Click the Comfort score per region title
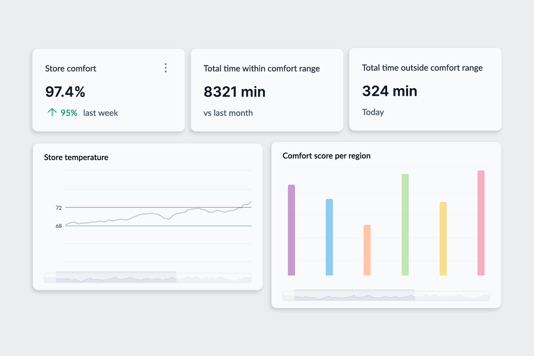534x356 pixels. pos(326,156)
